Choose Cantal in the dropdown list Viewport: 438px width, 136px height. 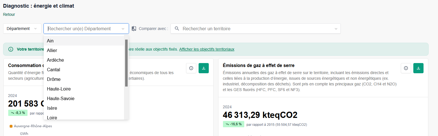84,70
